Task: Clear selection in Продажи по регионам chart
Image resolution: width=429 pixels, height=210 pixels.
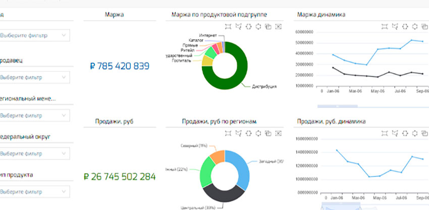Action: [x=279, y=133]
